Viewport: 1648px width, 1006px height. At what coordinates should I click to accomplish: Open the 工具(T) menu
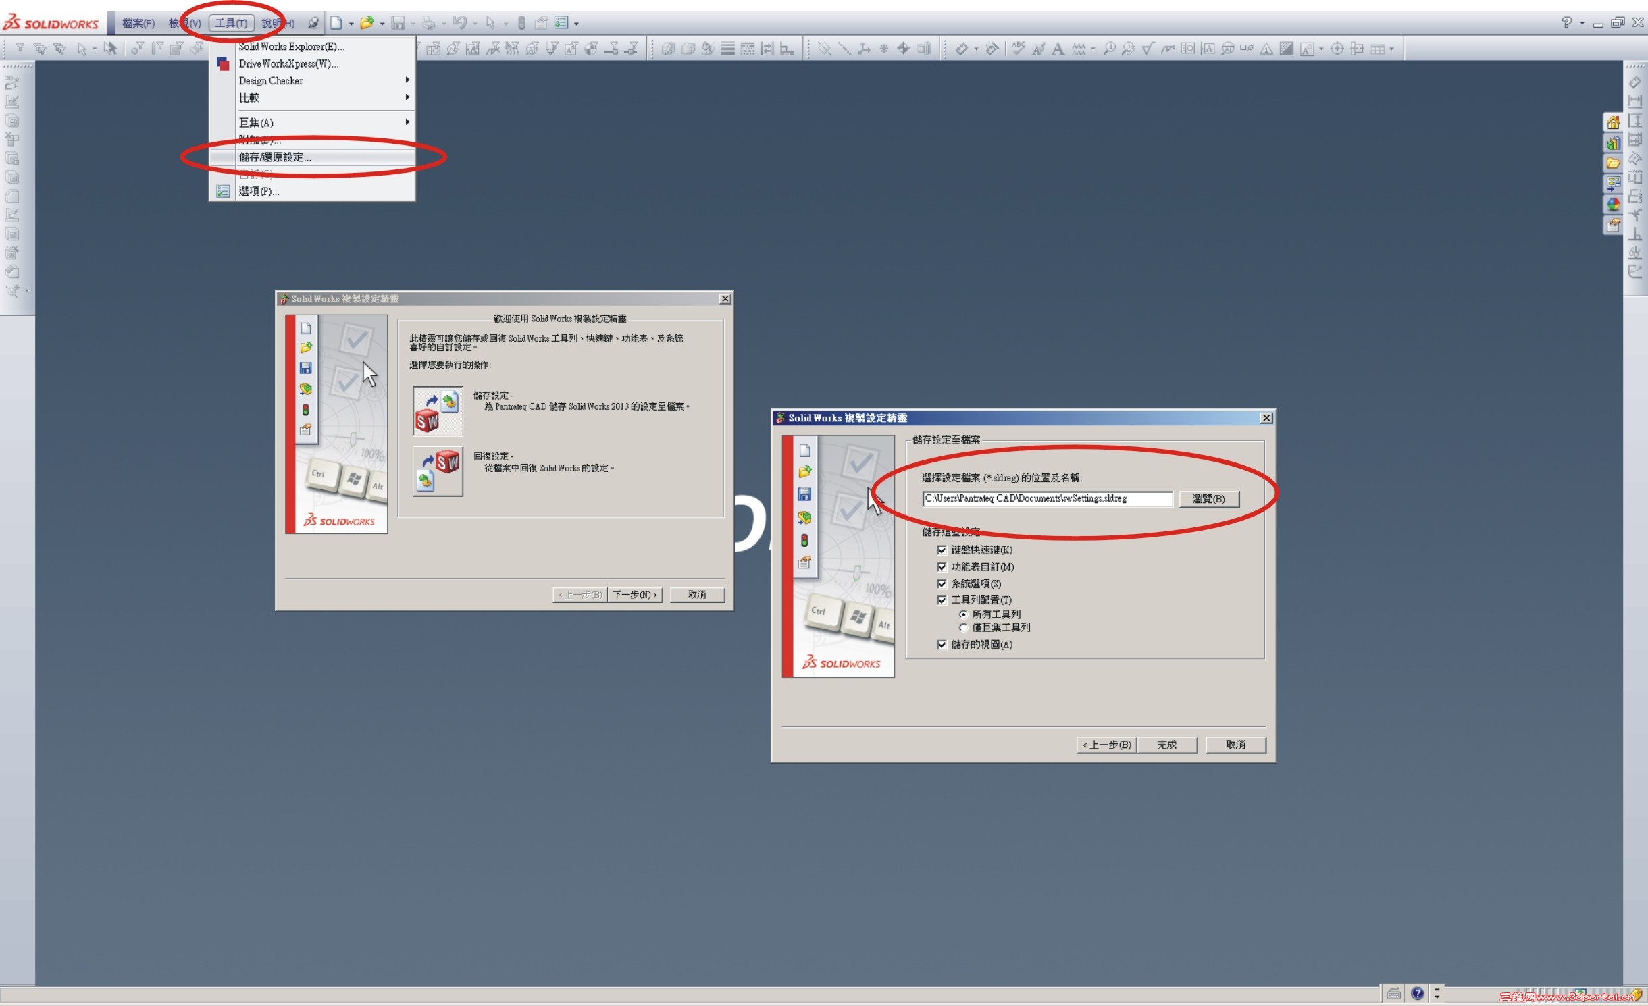click(x=232, y=24)
